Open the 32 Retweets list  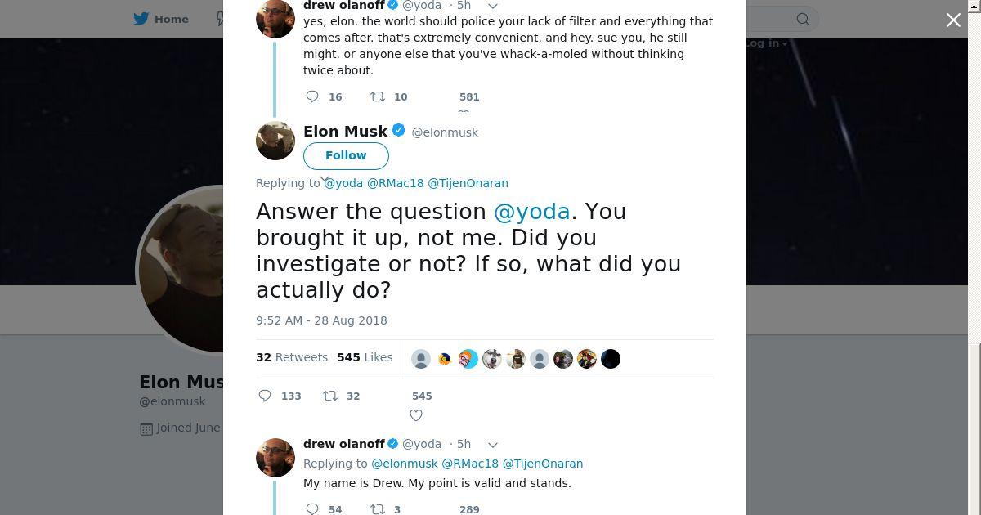tap(292, 357)
